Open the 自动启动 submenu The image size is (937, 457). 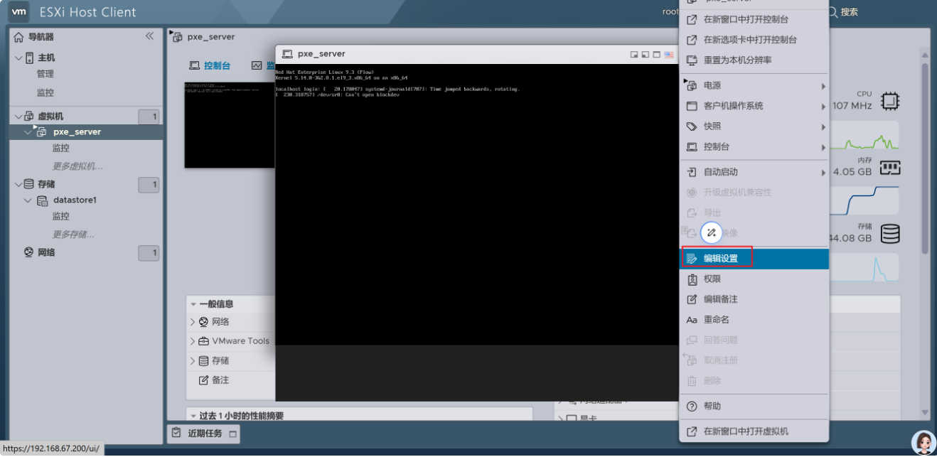tap(754, 172)
